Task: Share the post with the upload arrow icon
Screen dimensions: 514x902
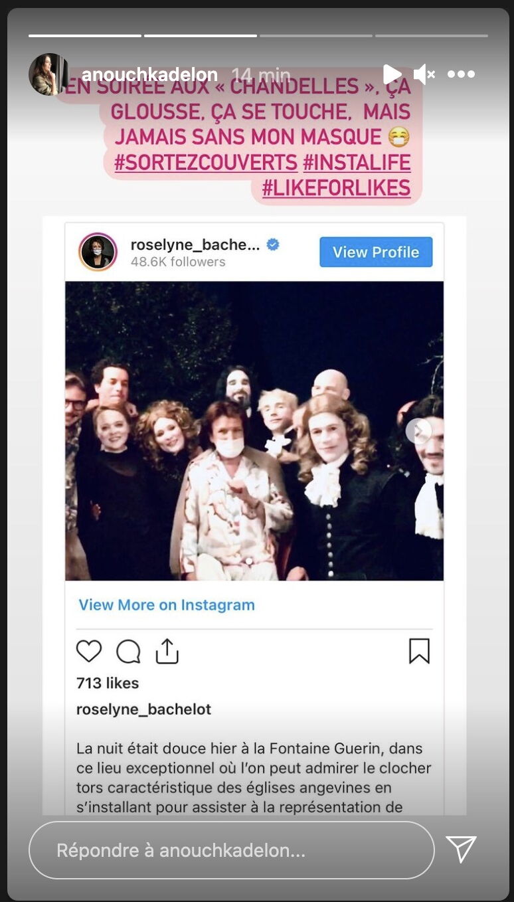Action: (167, 652)
